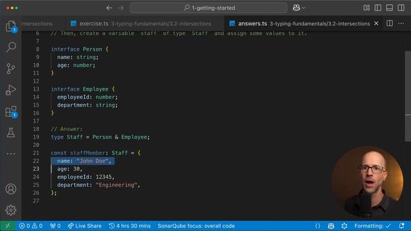Click the sparkle gear status bar icon
This screenshot has height=231, width=411.
point(344,226)
